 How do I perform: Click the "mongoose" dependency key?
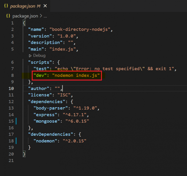47,121
